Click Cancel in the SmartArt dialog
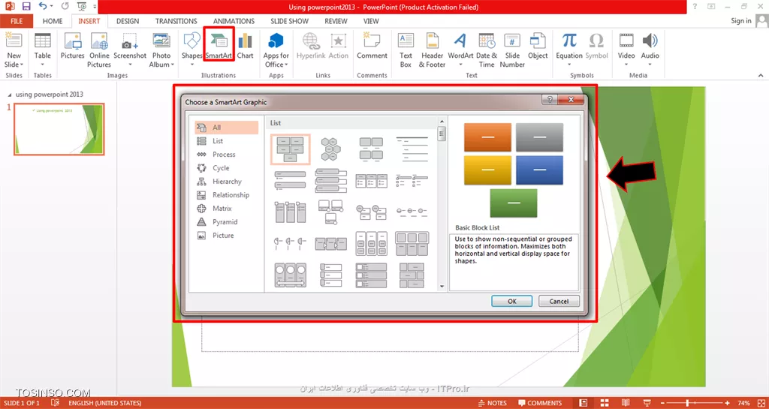769x409 pixels. click(x=559, y=301)
